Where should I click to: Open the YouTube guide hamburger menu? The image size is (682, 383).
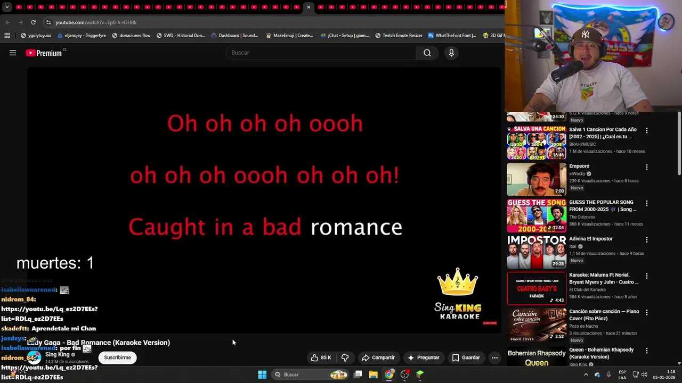click(13, 53)
